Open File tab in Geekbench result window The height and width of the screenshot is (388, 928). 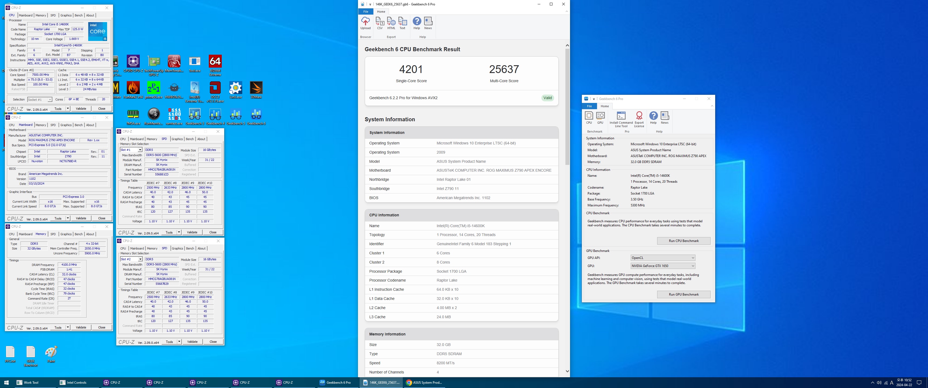coord(366,12)
